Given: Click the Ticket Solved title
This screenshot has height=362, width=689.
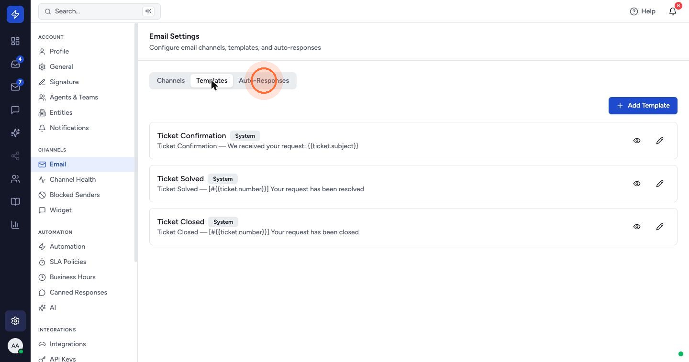Looking at the screenshot, I should (180, 179).
